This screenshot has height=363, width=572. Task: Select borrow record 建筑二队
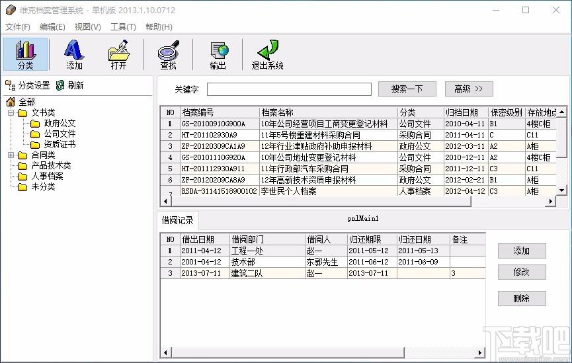pos(323,273)
